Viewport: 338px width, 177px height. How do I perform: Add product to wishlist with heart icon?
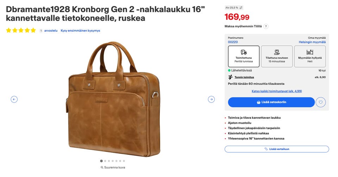point(321,102)
